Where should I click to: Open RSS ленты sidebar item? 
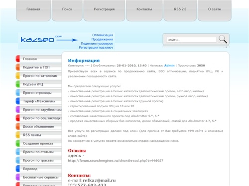(x=38, y=135)
